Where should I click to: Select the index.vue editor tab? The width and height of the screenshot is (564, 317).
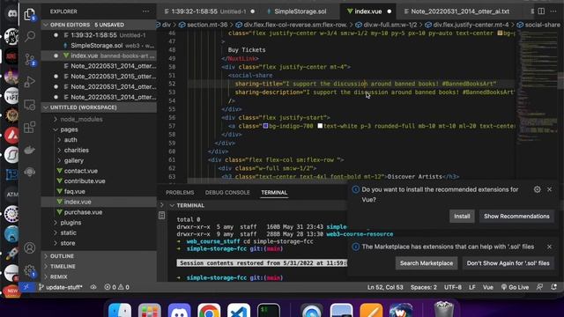[367, 11]
